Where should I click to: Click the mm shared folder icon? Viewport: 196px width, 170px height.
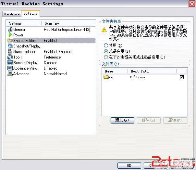click(106, 77)
